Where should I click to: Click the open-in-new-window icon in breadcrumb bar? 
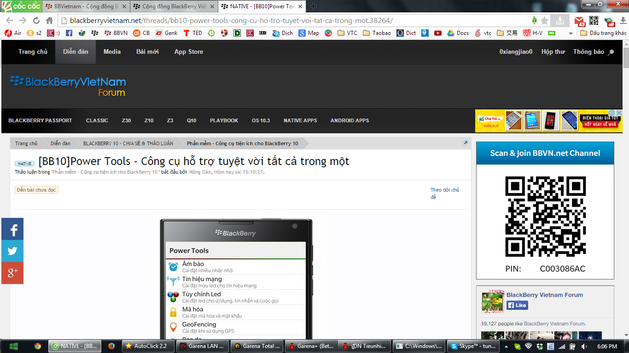465,143
